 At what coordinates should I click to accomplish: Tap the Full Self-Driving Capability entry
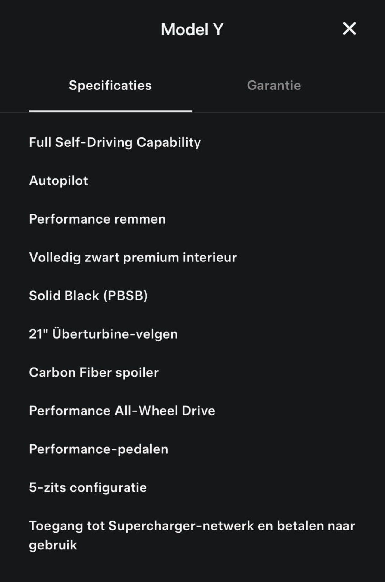click(x=115, y=142)
